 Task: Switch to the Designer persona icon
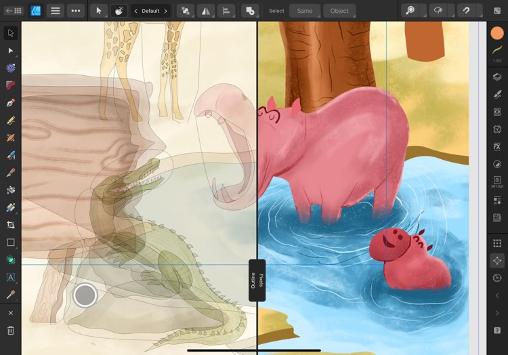click(x=36, y=11)
